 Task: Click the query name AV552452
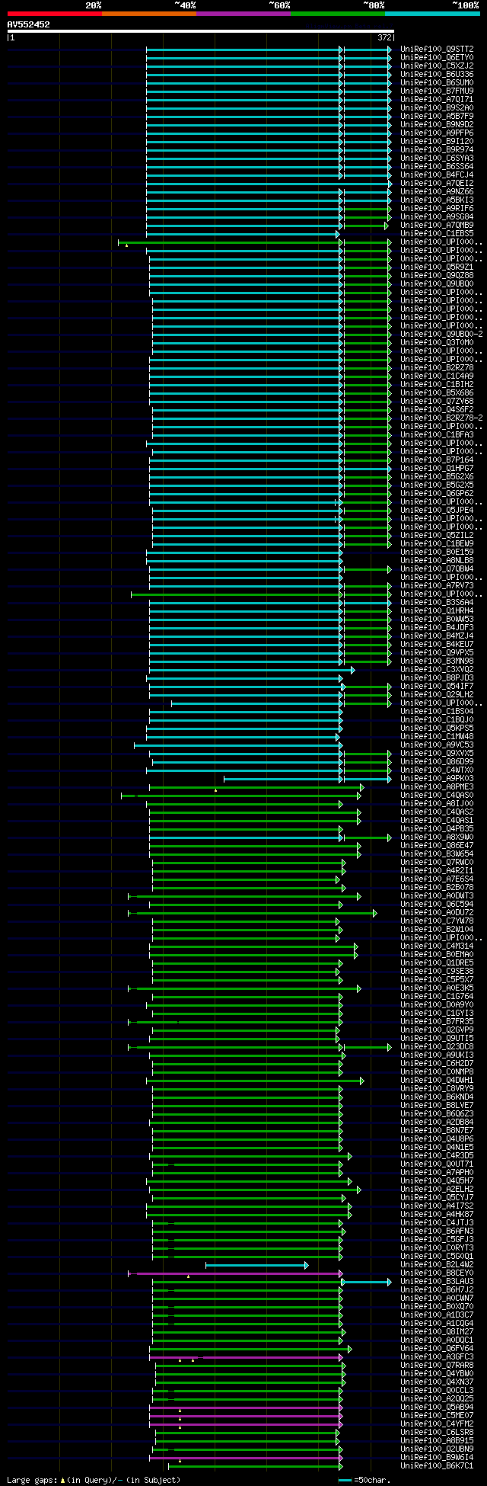tap(29, 24)
